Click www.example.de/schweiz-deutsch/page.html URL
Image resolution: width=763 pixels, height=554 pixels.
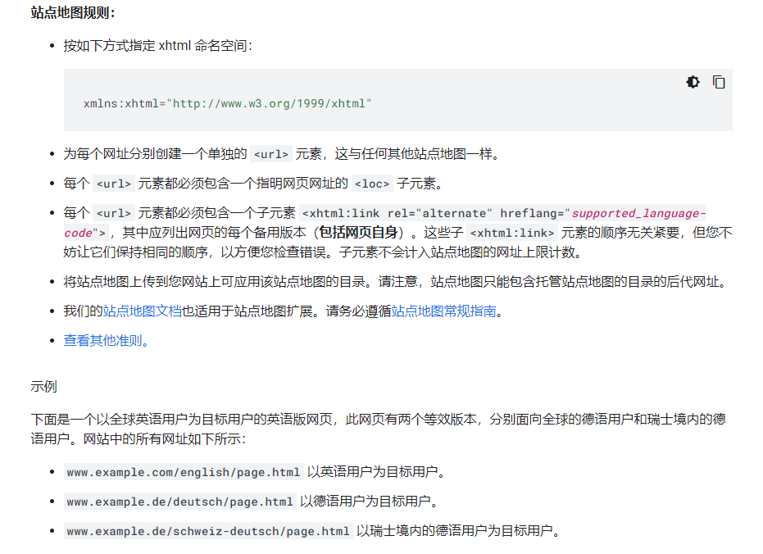[208, 531]
